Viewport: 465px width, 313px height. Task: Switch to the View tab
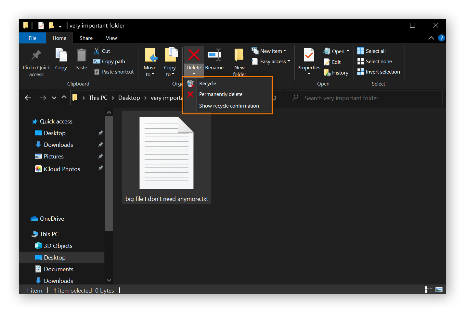[111, 38]
